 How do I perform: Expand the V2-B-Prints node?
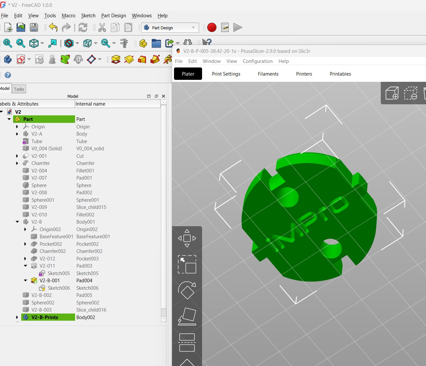coord(17,317)
